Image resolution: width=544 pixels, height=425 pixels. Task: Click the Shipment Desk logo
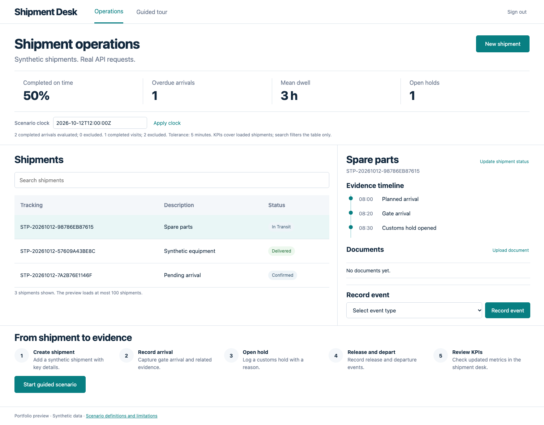(x=46, y=12)
